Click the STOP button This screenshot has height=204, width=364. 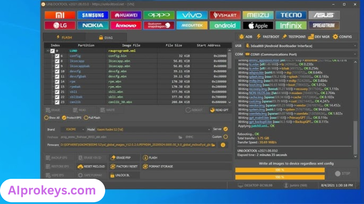pos(343,174)
